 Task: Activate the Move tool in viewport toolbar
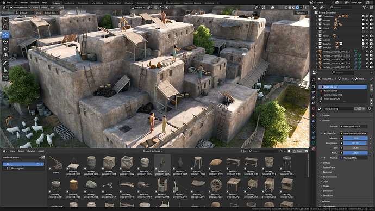tap(5, 35)
